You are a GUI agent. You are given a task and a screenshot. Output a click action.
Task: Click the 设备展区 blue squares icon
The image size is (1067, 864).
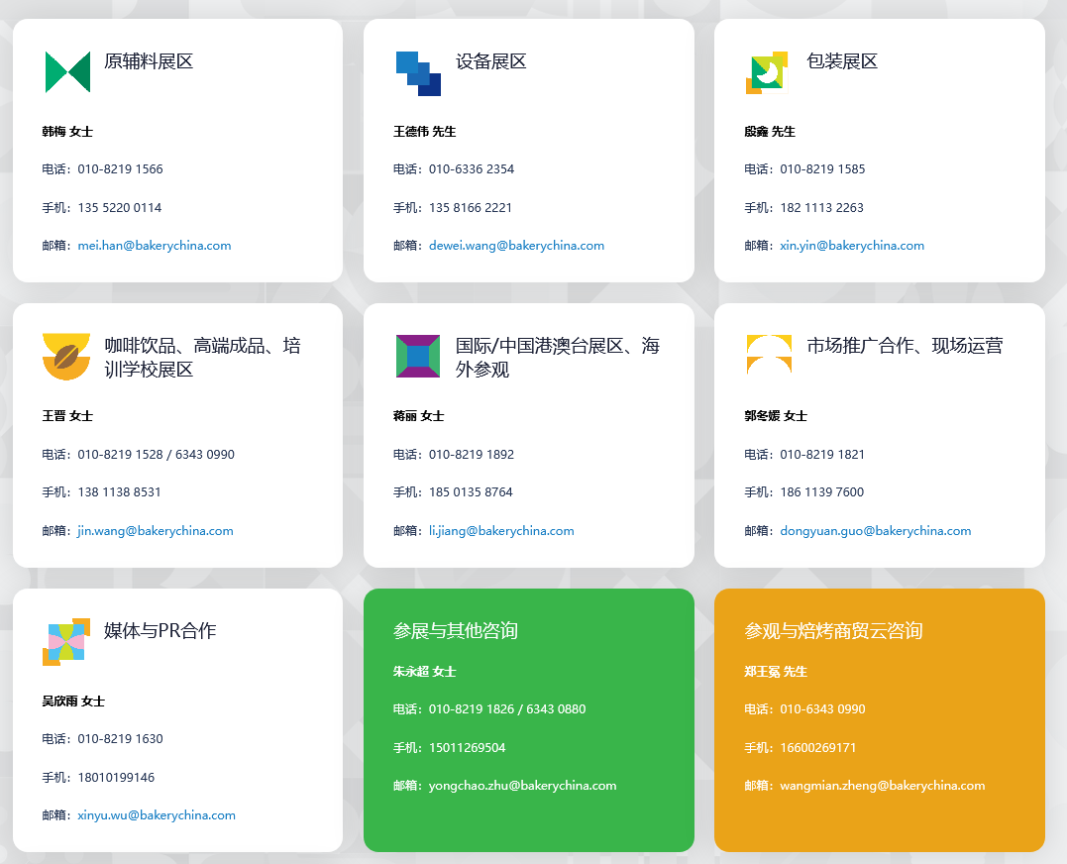(417, 72)
